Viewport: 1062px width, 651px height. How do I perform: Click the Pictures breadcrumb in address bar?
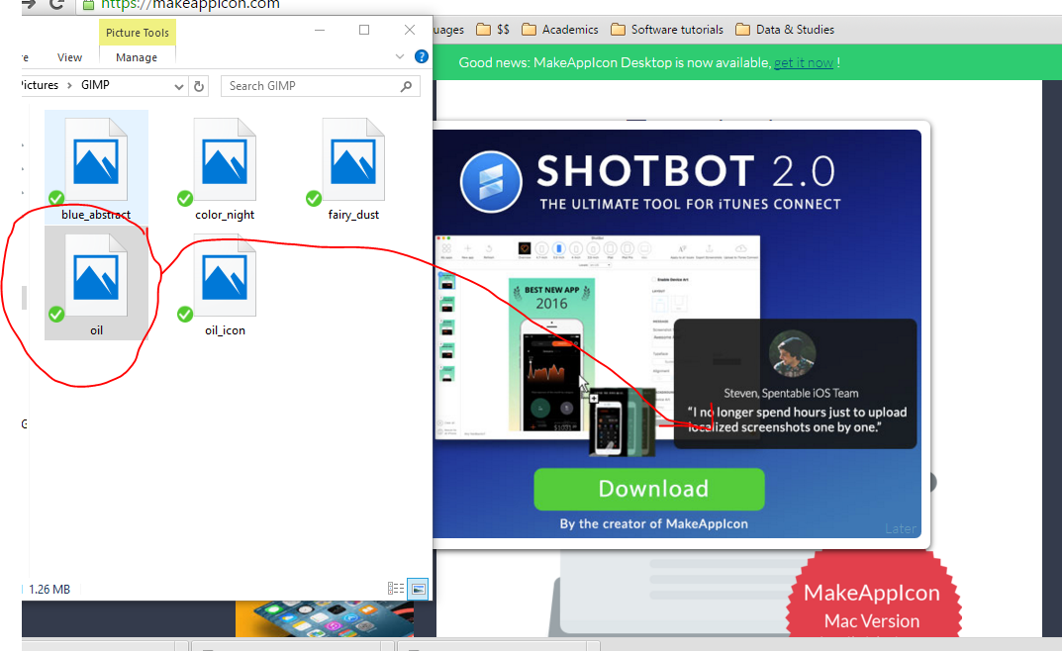(40, 85)
